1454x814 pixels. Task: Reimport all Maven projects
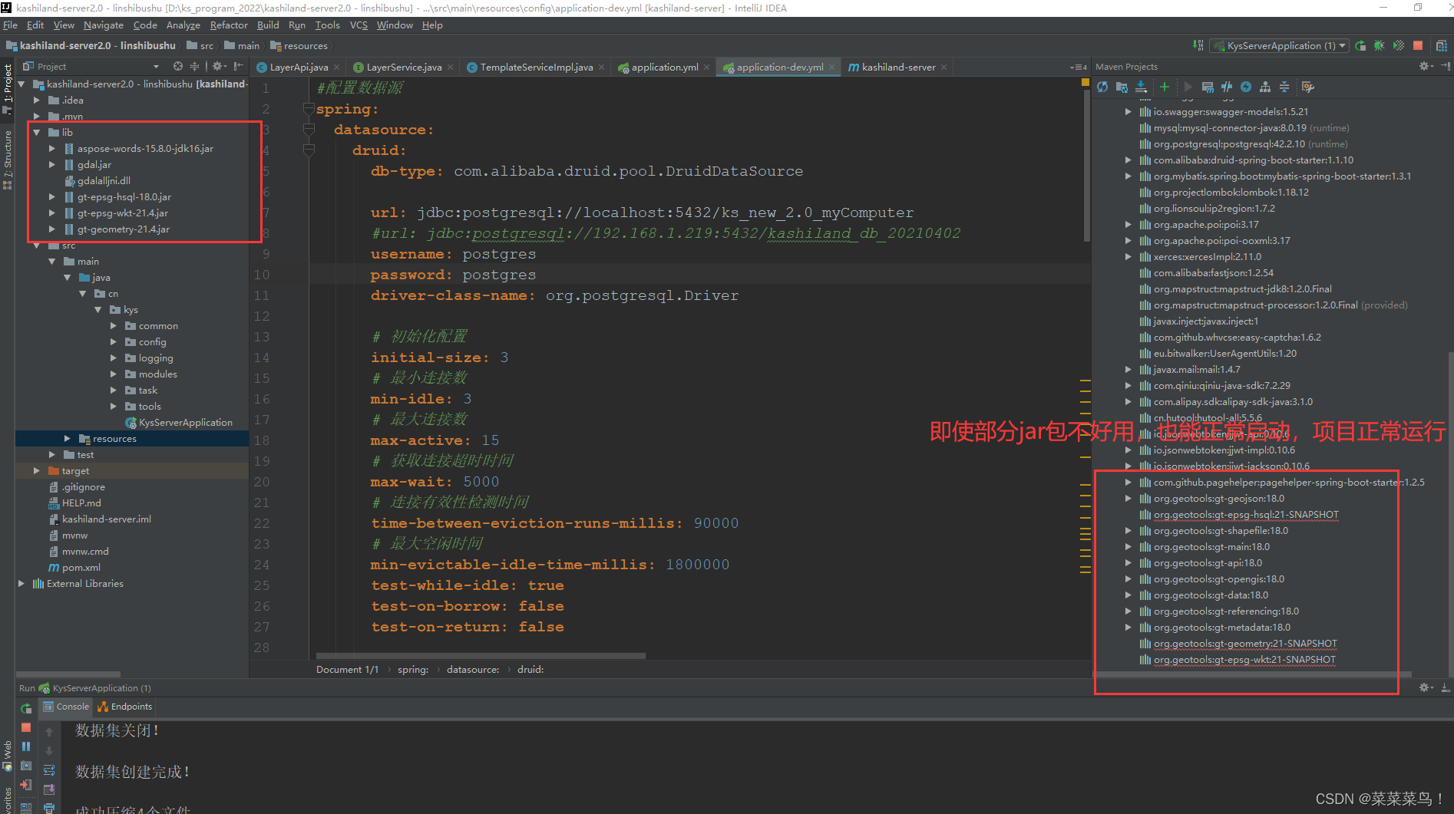[1102, 87]
